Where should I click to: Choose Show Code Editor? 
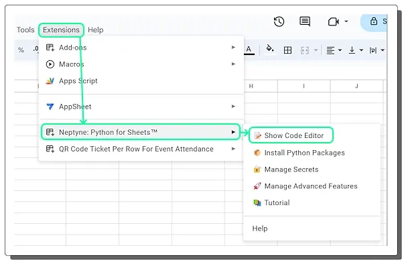291,135
